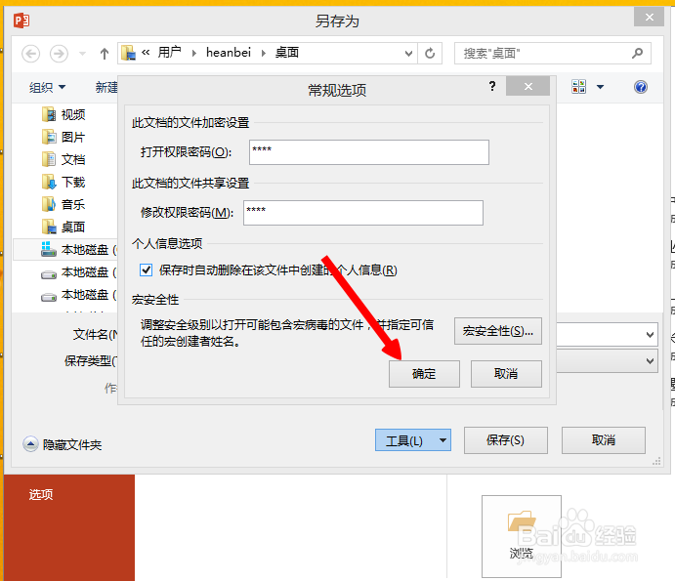Click 隐藏文件夹 collapse button
This screenshot has width=675, height=581.
point(63,444)
